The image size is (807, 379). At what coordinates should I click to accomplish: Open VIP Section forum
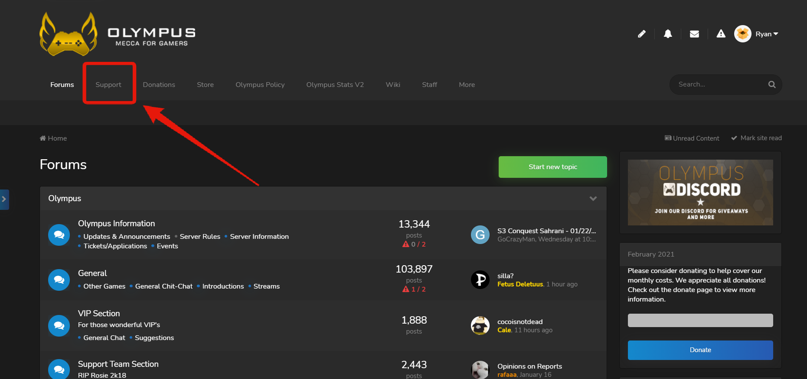(99, 314)
